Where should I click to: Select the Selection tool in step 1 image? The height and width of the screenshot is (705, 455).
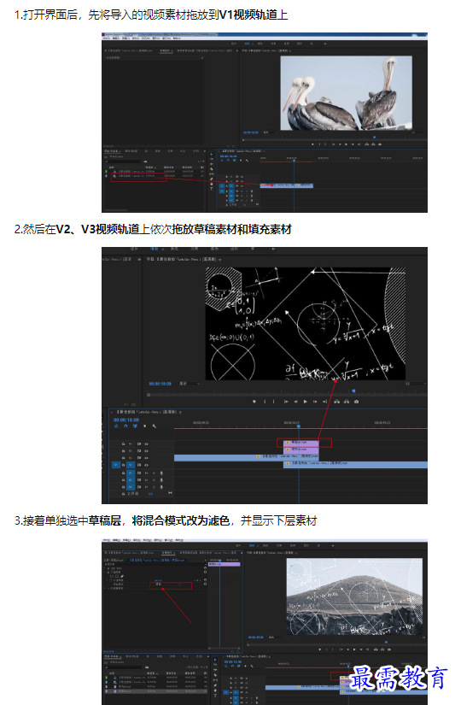click(211, 154)
